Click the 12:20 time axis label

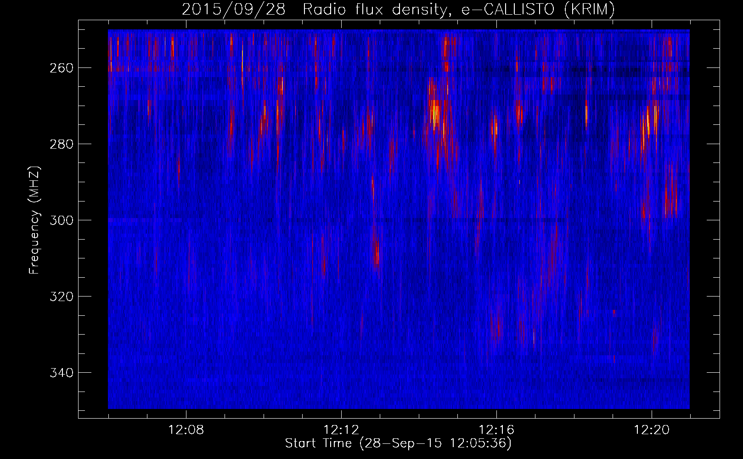(x=652, y=430)
